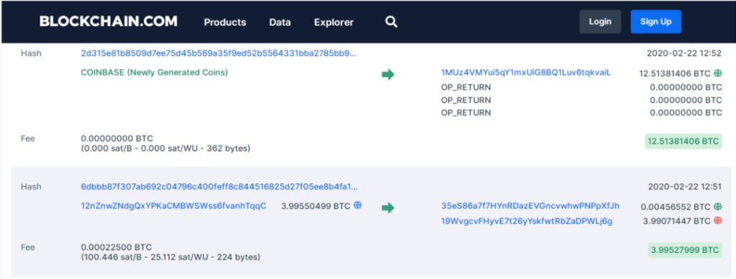Screen dimensions: 736x279
Task: Click the BLOCKCHAIN.COM logo
Action: [x=109, y=22]
